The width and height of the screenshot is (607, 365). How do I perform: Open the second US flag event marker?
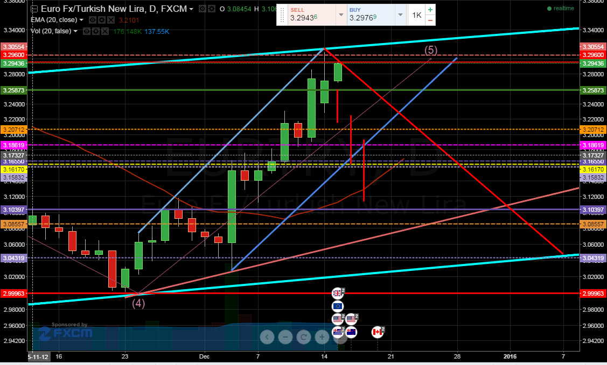pos(351,319)
